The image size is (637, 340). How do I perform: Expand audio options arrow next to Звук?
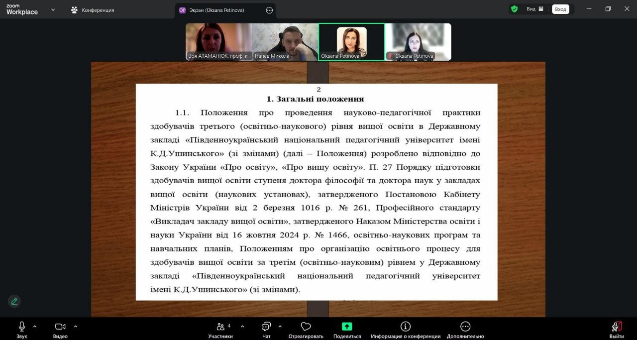(35, 327)
